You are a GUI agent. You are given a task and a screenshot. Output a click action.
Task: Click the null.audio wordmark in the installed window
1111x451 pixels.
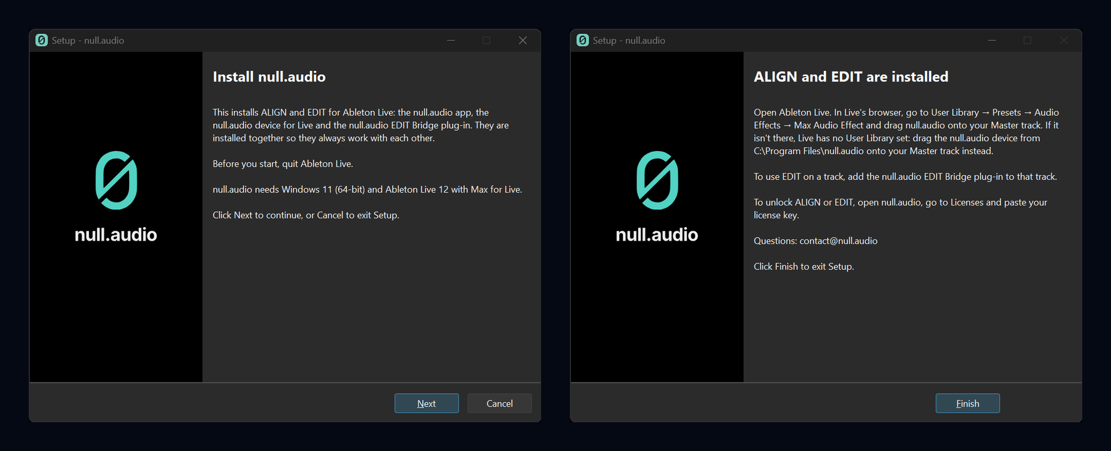pos(657,234)
